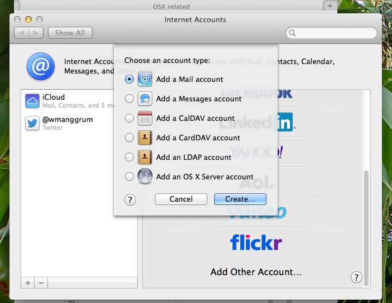Click Add Other Account...

click(x=256, y=272)
